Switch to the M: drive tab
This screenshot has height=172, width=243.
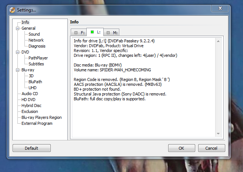click(x=111, y=32)
